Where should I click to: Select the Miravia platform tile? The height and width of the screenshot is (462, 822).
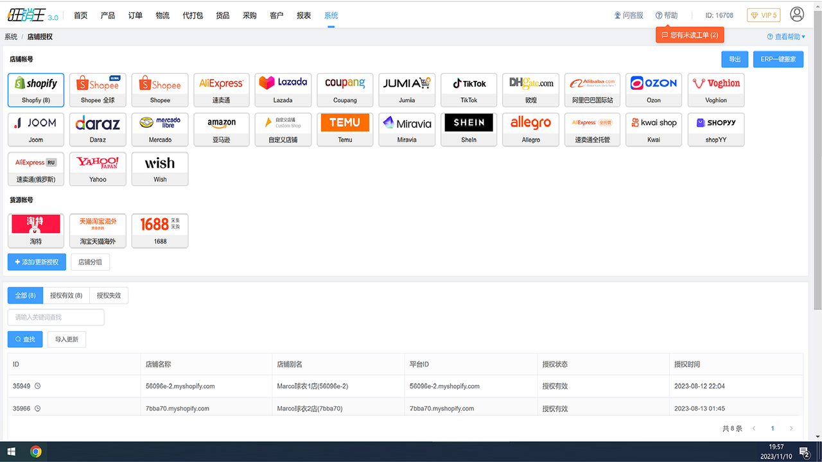pyautogui.click(x=407, y=130)
